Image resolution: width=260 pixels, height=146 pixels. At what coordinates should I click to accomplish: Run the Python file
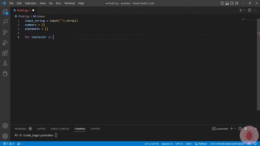pos(241,10)
